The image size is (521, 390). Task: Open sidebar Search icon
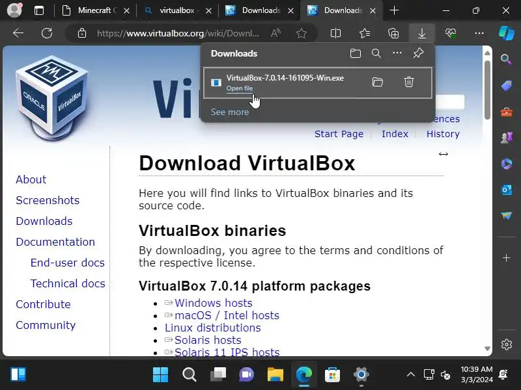click(x=506, y=60)
